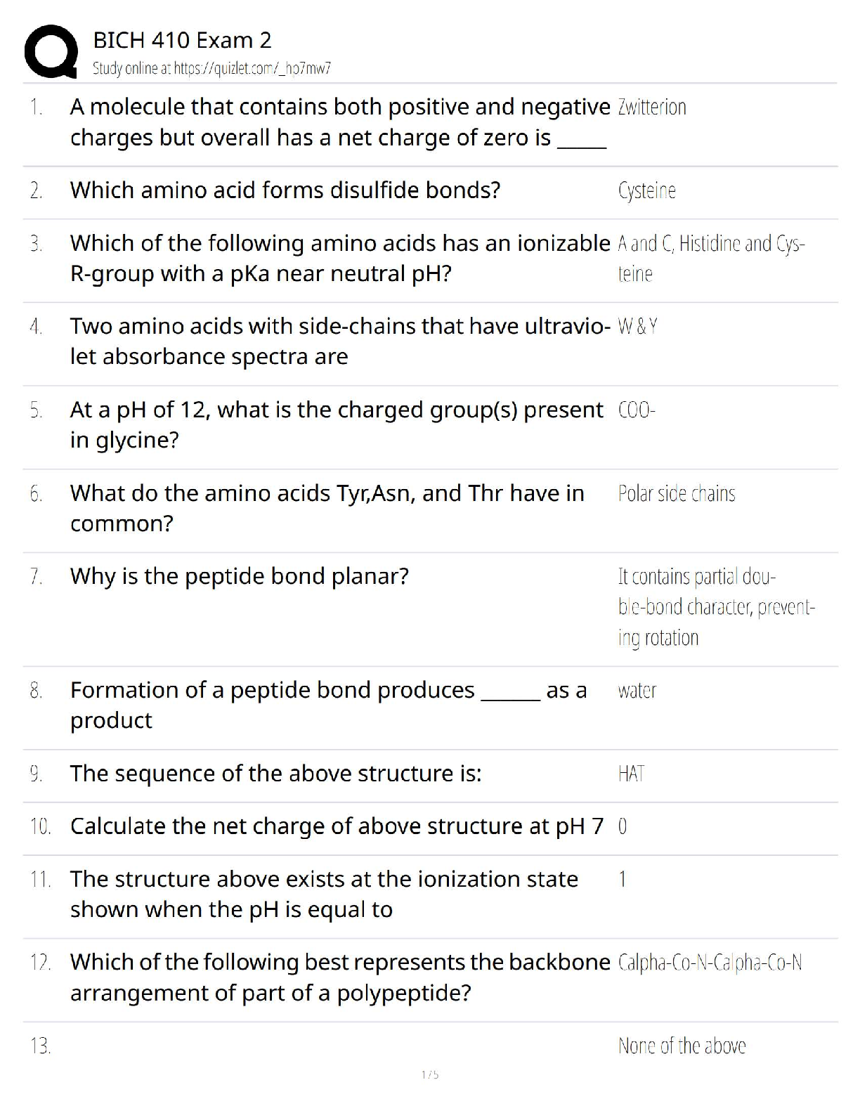The width and height of the screenshot is (860, 1113).
Task: Click the answer 'W & Y'
Action: (638, 326)
